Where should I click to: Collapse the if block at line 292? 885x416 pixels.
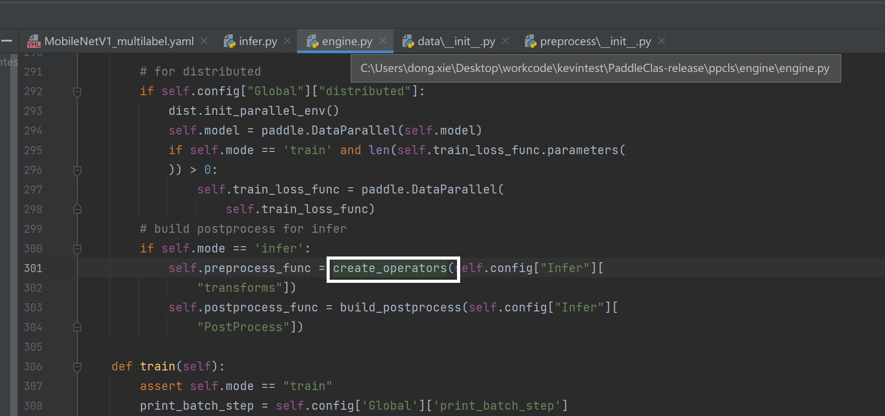[77, 92]
